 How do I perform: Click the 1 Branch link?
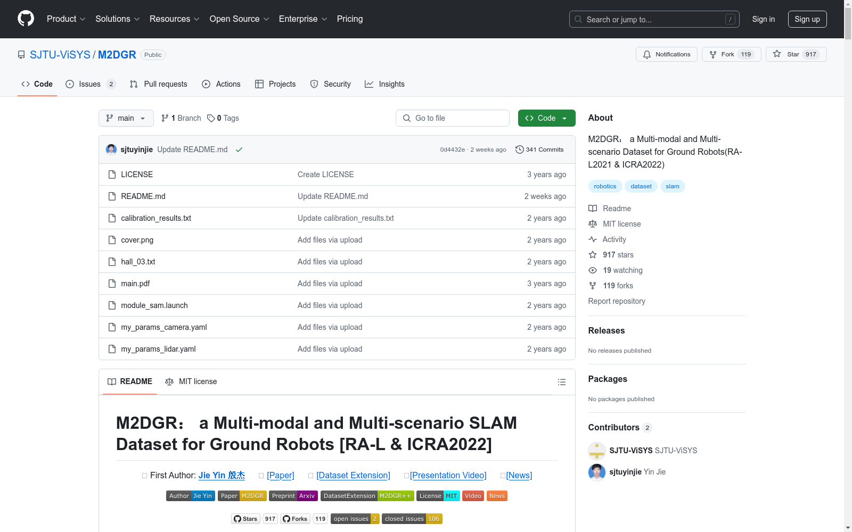pos(181,118)
